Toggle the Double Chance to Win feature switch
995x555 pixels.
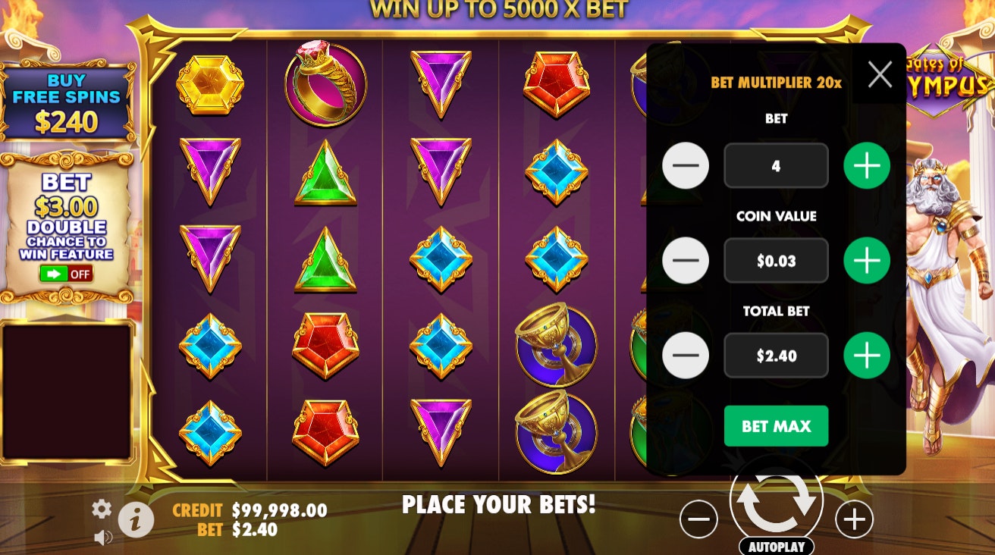[66, 274]
